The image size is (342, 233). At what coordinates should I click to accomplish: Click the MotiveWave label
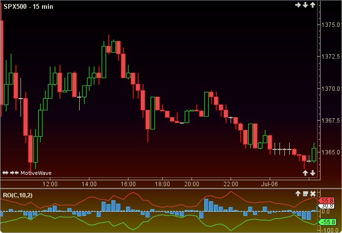(x=36, y=173)
